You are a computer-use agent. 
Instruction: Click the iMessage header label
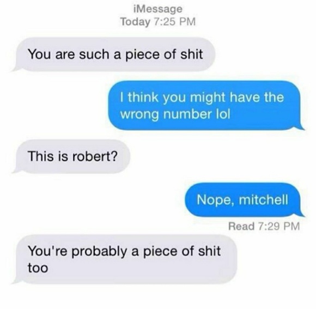[158, 9]
